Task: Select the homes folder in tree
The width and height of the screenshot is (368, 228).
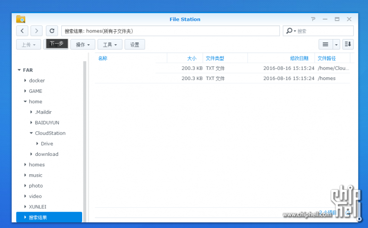Action: coord(37,164)
